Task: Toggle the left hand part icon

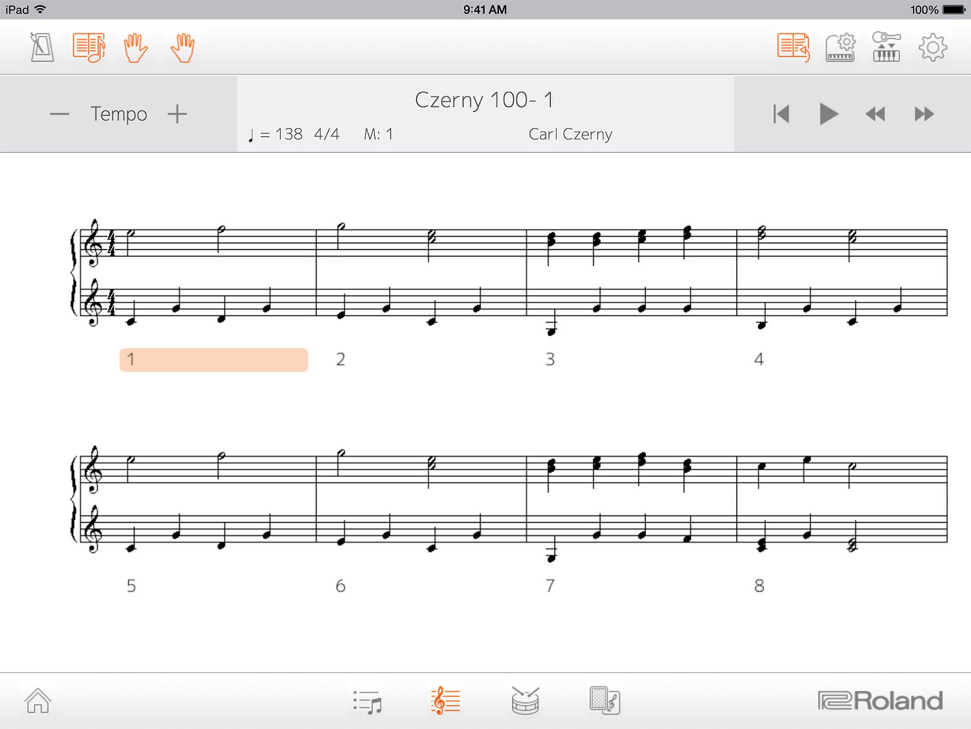Action: point(136,48)
